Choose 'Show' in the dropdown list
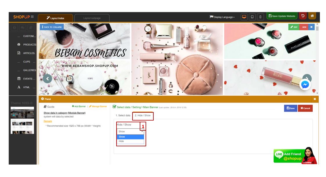326x177 pixels. 130,137
